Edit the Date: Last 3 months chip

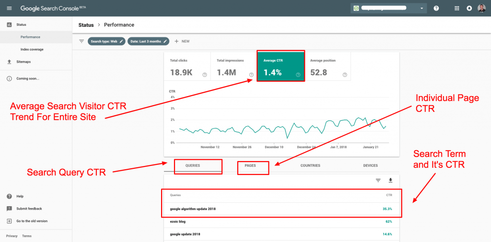149,41
